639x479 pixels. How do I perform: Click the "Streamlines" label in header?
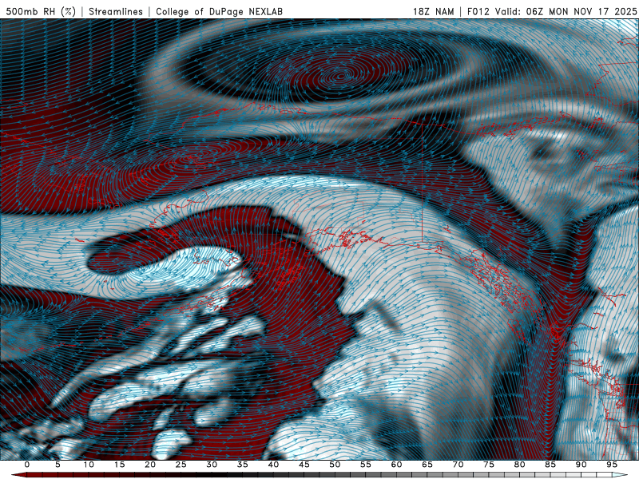[x=116, y=11]
